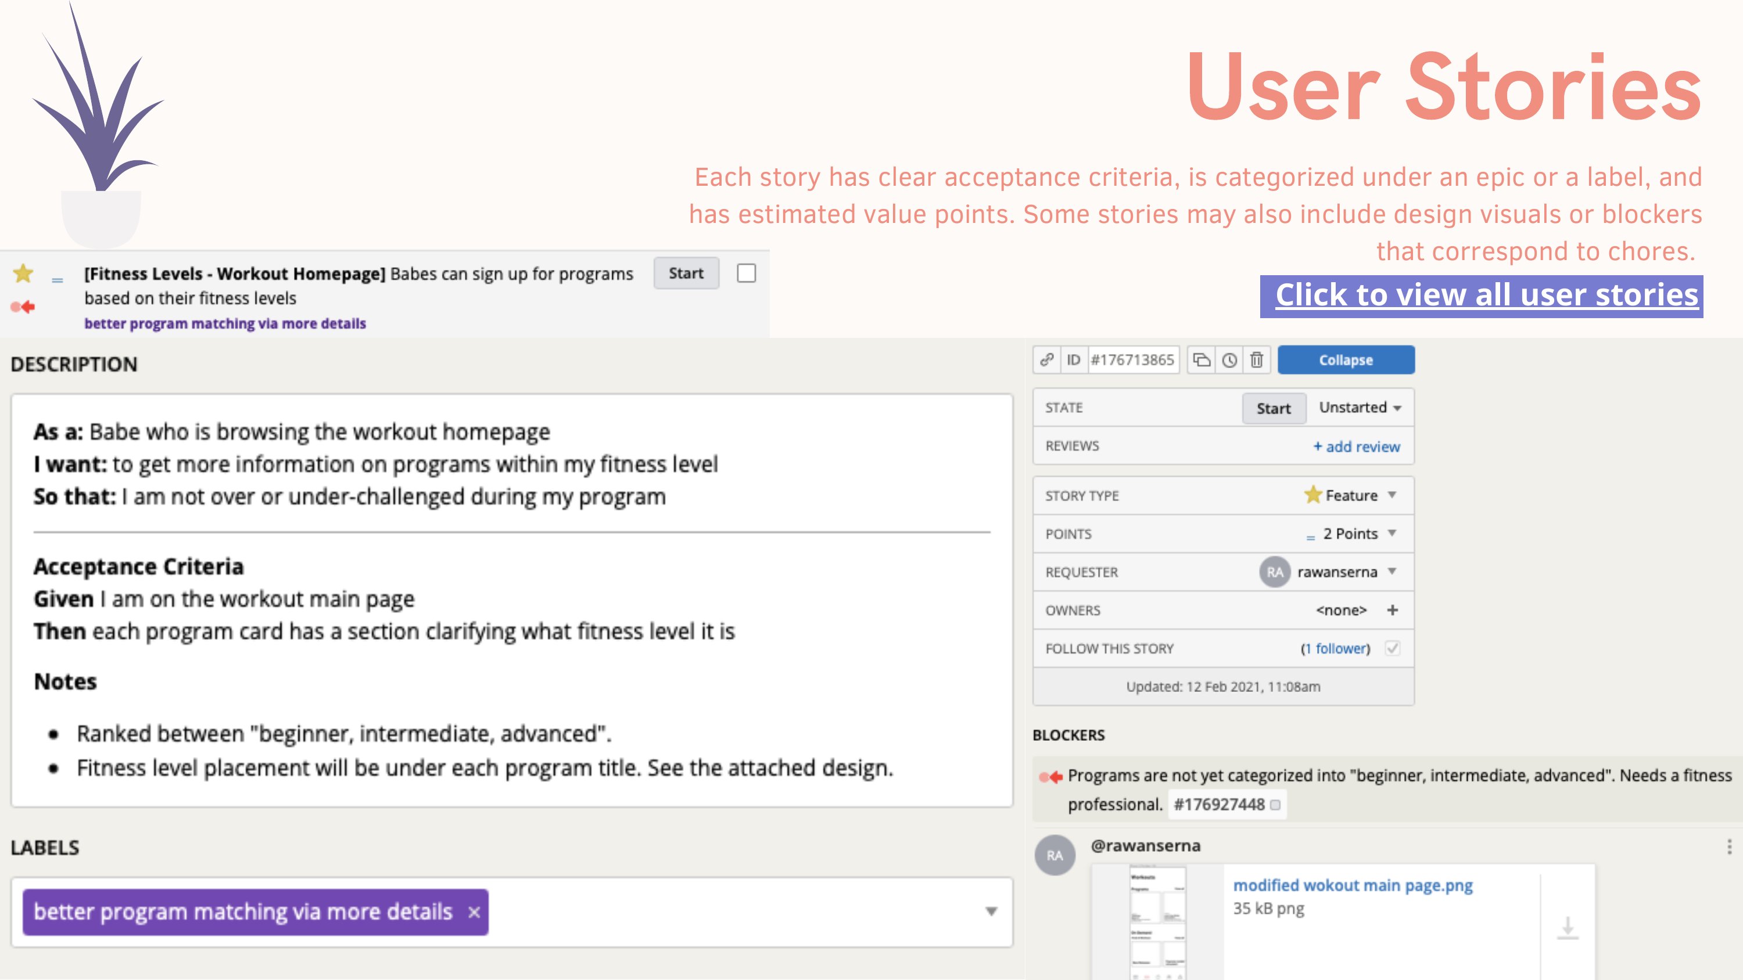1743x980 pixels.
Task: Click the points estimate bars icon in header
Action: 58,279
